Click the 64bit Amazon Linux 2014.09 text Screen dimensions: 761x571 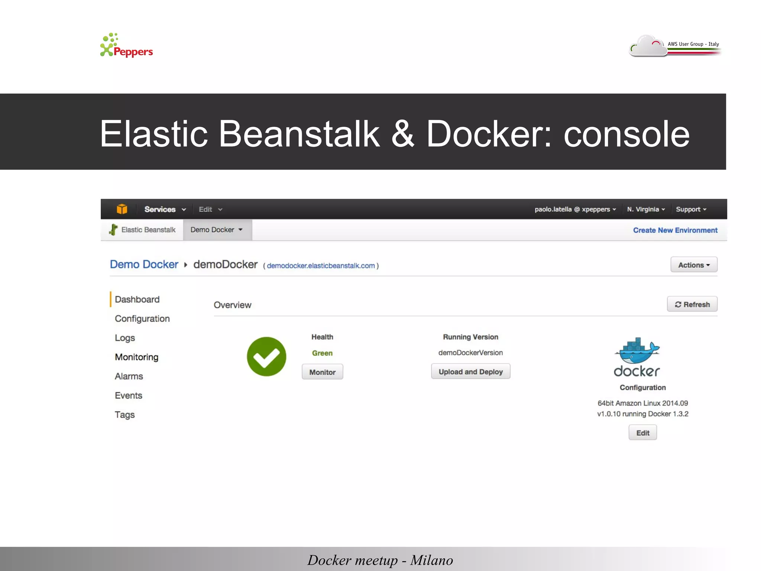(x=642, y=403)
